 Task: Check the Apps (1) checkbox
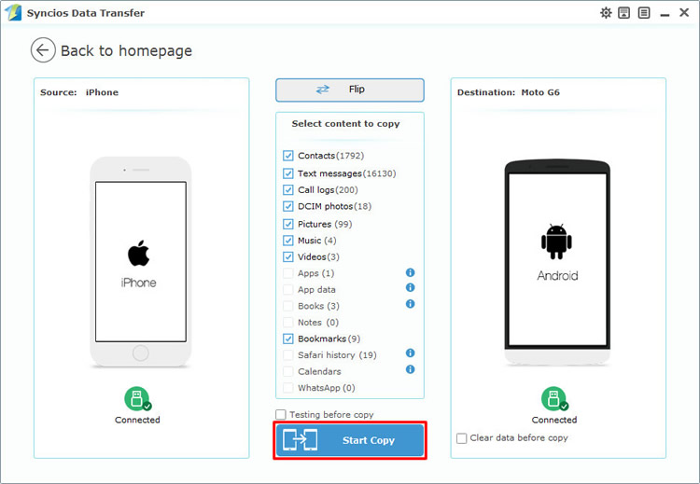coord(288,273)
